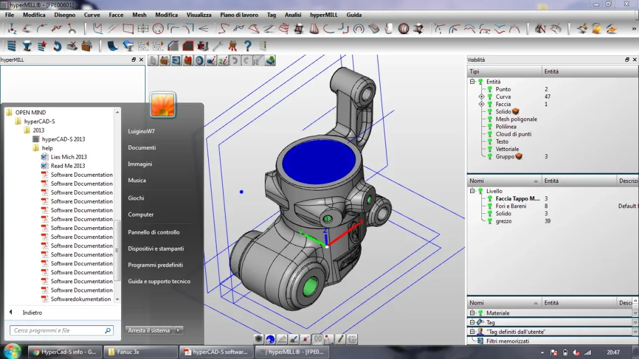
Task: Open the Piano di lavoro menu
Action: pyautogui.click(x=239, y=15)
